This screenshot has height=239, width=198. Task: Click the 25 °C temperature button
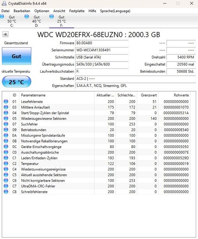click(17, 82)
